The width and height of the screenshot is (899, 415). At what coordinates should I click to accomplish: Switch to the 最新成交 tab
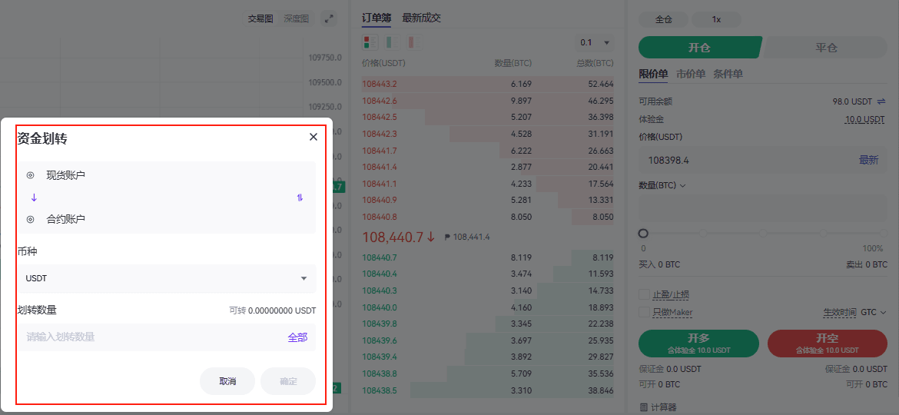pos(421,18)
